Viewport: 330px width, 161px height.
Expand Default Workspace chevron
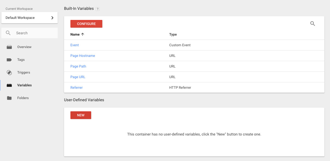(52, 18)
